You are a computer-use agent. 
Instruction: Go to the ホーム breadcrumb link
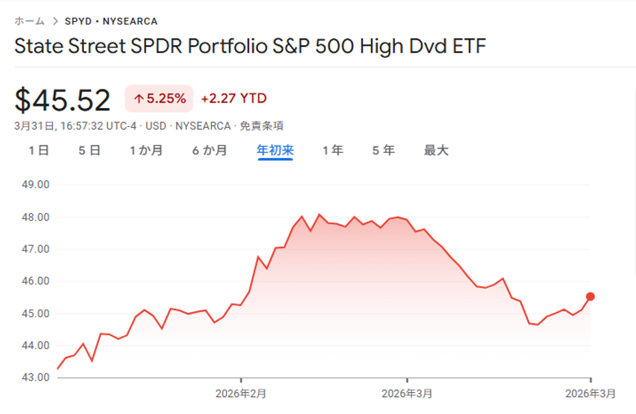(x=29, y=22)
